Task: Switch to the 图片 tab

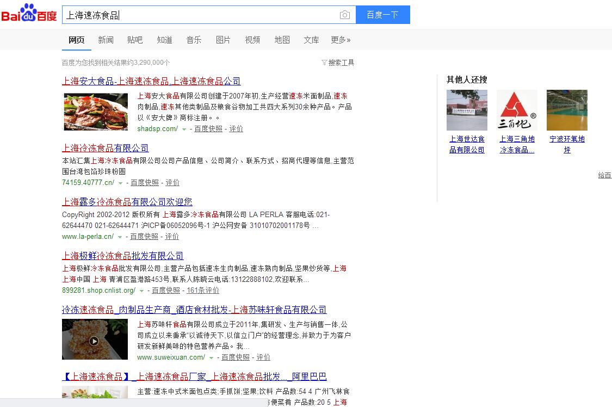Action: point(223,40)
